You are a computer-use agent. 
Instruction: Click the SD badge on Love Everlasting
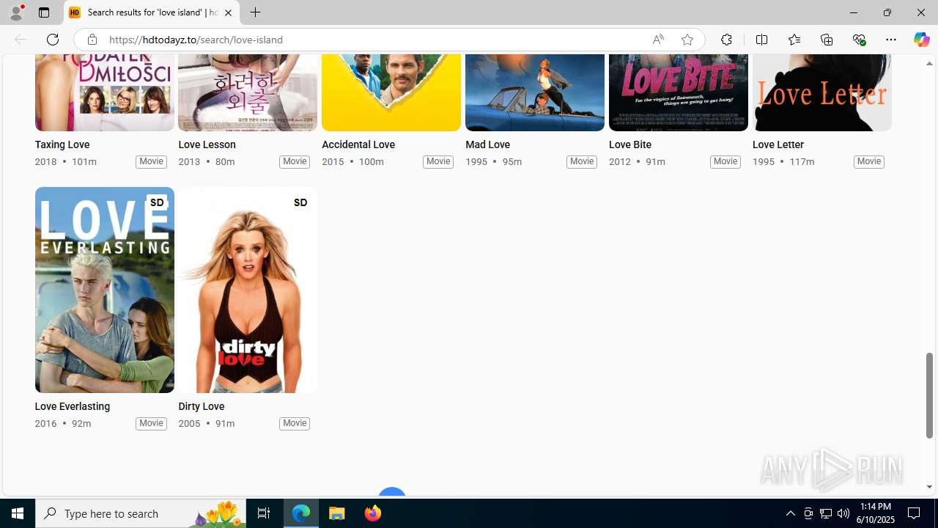[157, 202]
